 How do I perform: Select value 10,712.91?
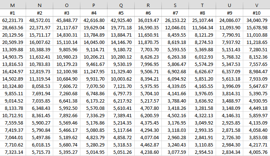13,116
